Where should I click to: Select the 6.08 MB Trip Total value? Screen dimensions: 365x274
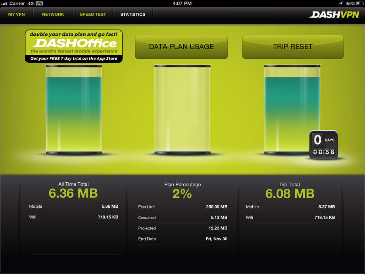pos(290,194)
